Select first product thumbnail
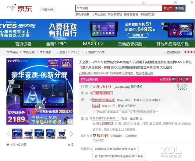 point(17,134)
